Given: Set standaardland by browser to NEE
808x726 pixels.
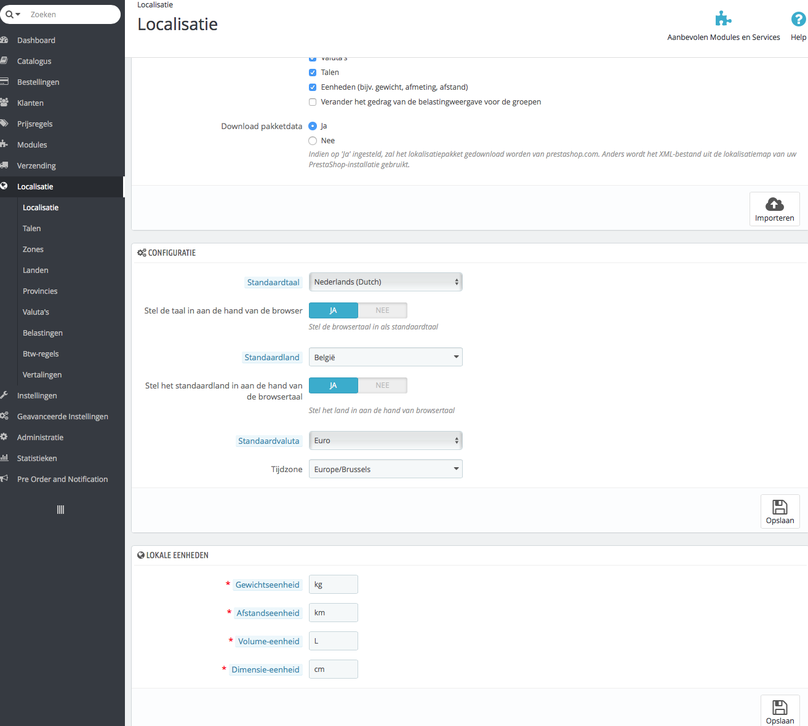Looking at the screenshot, I should 383,385.
